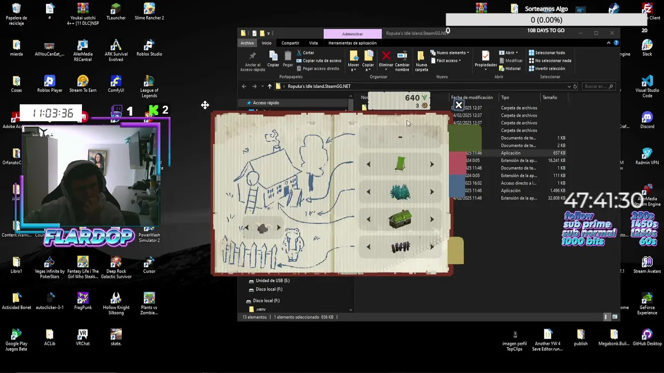Screen dimensions: 664x373
Task: Select the yellow bookmark tab on the notebook
Action: [456, 250]
